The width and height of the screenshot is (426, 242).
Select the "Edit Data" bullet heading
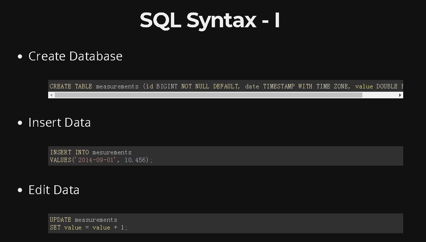[x=54, y=190]
